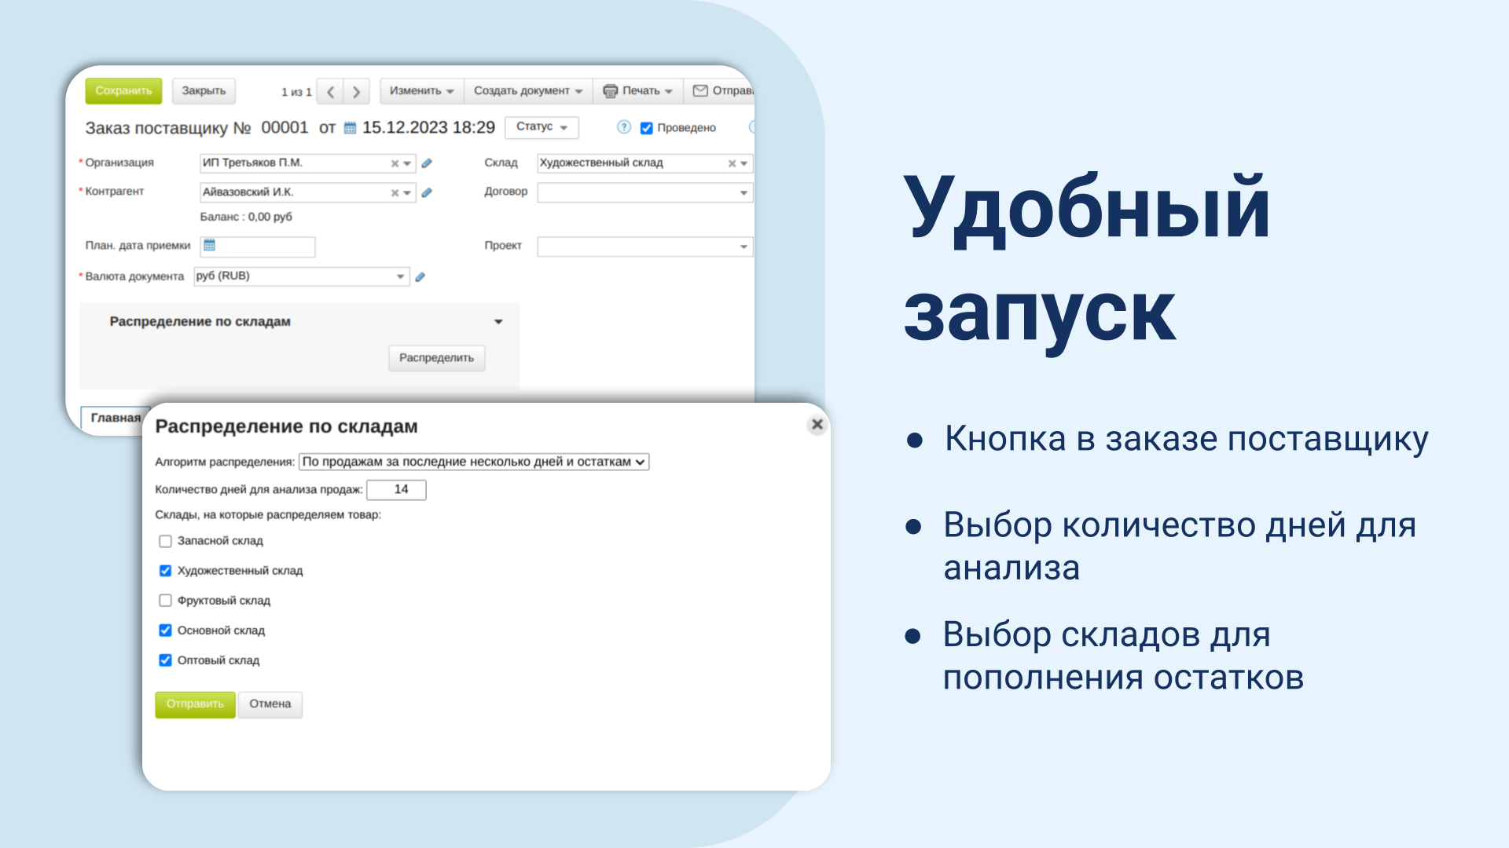Viewport: 1509px width, 848px height.
Task: Expand the Контрагент dropdown arrow
Action: click(407, 192)
